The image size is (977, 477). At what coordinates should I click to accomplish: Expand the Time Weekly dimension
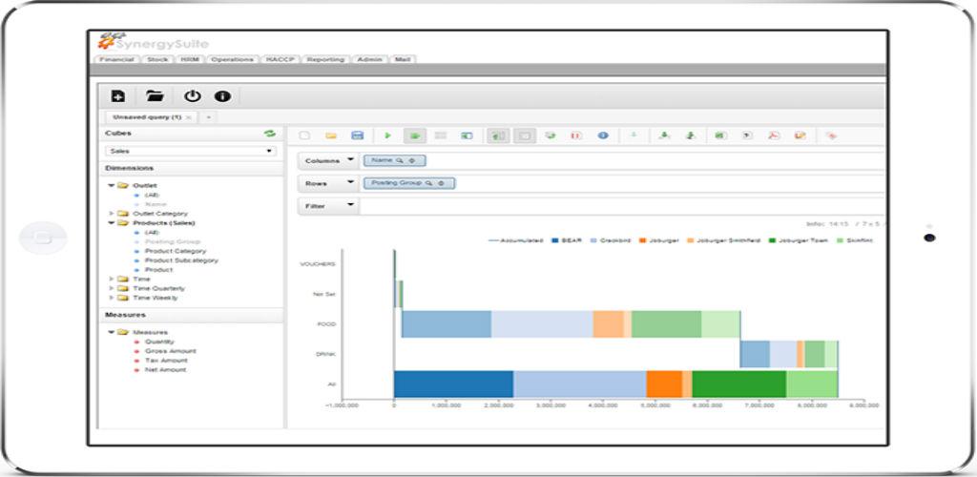pyautogui.click(x=112, y=298)
